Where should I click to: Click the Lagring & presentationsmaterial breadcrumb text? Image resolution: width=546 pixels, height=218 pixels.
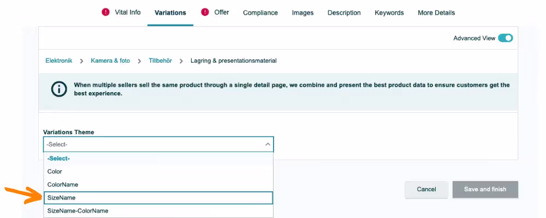[x=233, y=60]
